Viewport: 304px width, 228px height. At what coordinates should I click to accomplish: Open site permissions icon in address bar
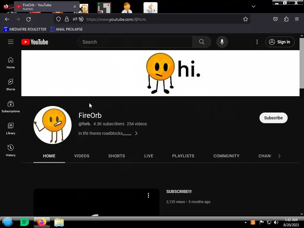pos(75,19)
